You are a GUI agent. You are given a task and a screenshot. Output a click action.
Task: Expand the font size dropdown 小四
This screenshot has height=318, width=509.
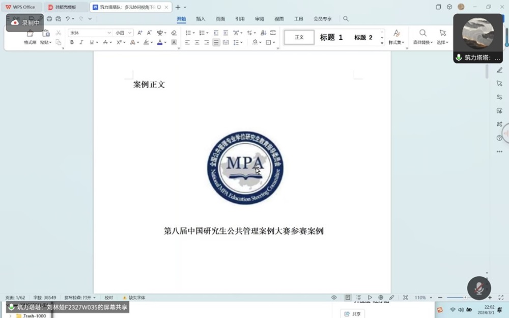(130, 33)
